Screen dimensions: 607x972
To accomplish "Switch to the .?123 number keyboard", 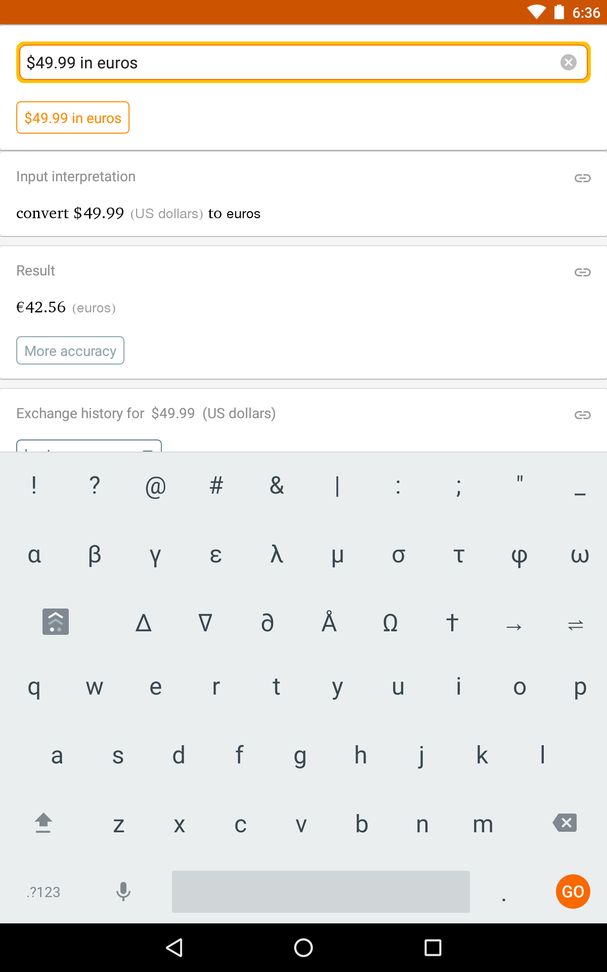I will (x=42, y=892).
